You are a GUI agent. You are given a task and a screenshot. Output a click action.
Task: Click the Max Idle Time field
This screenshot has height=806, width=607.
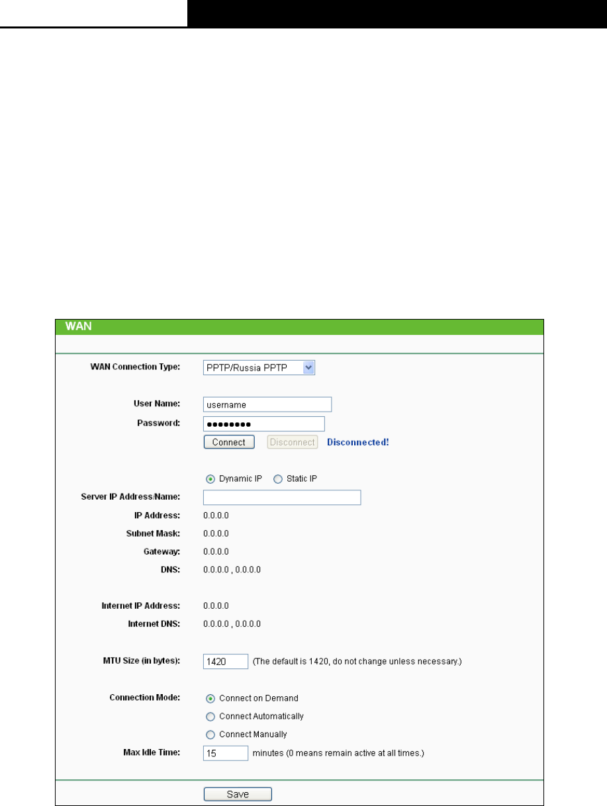point(226,753)
